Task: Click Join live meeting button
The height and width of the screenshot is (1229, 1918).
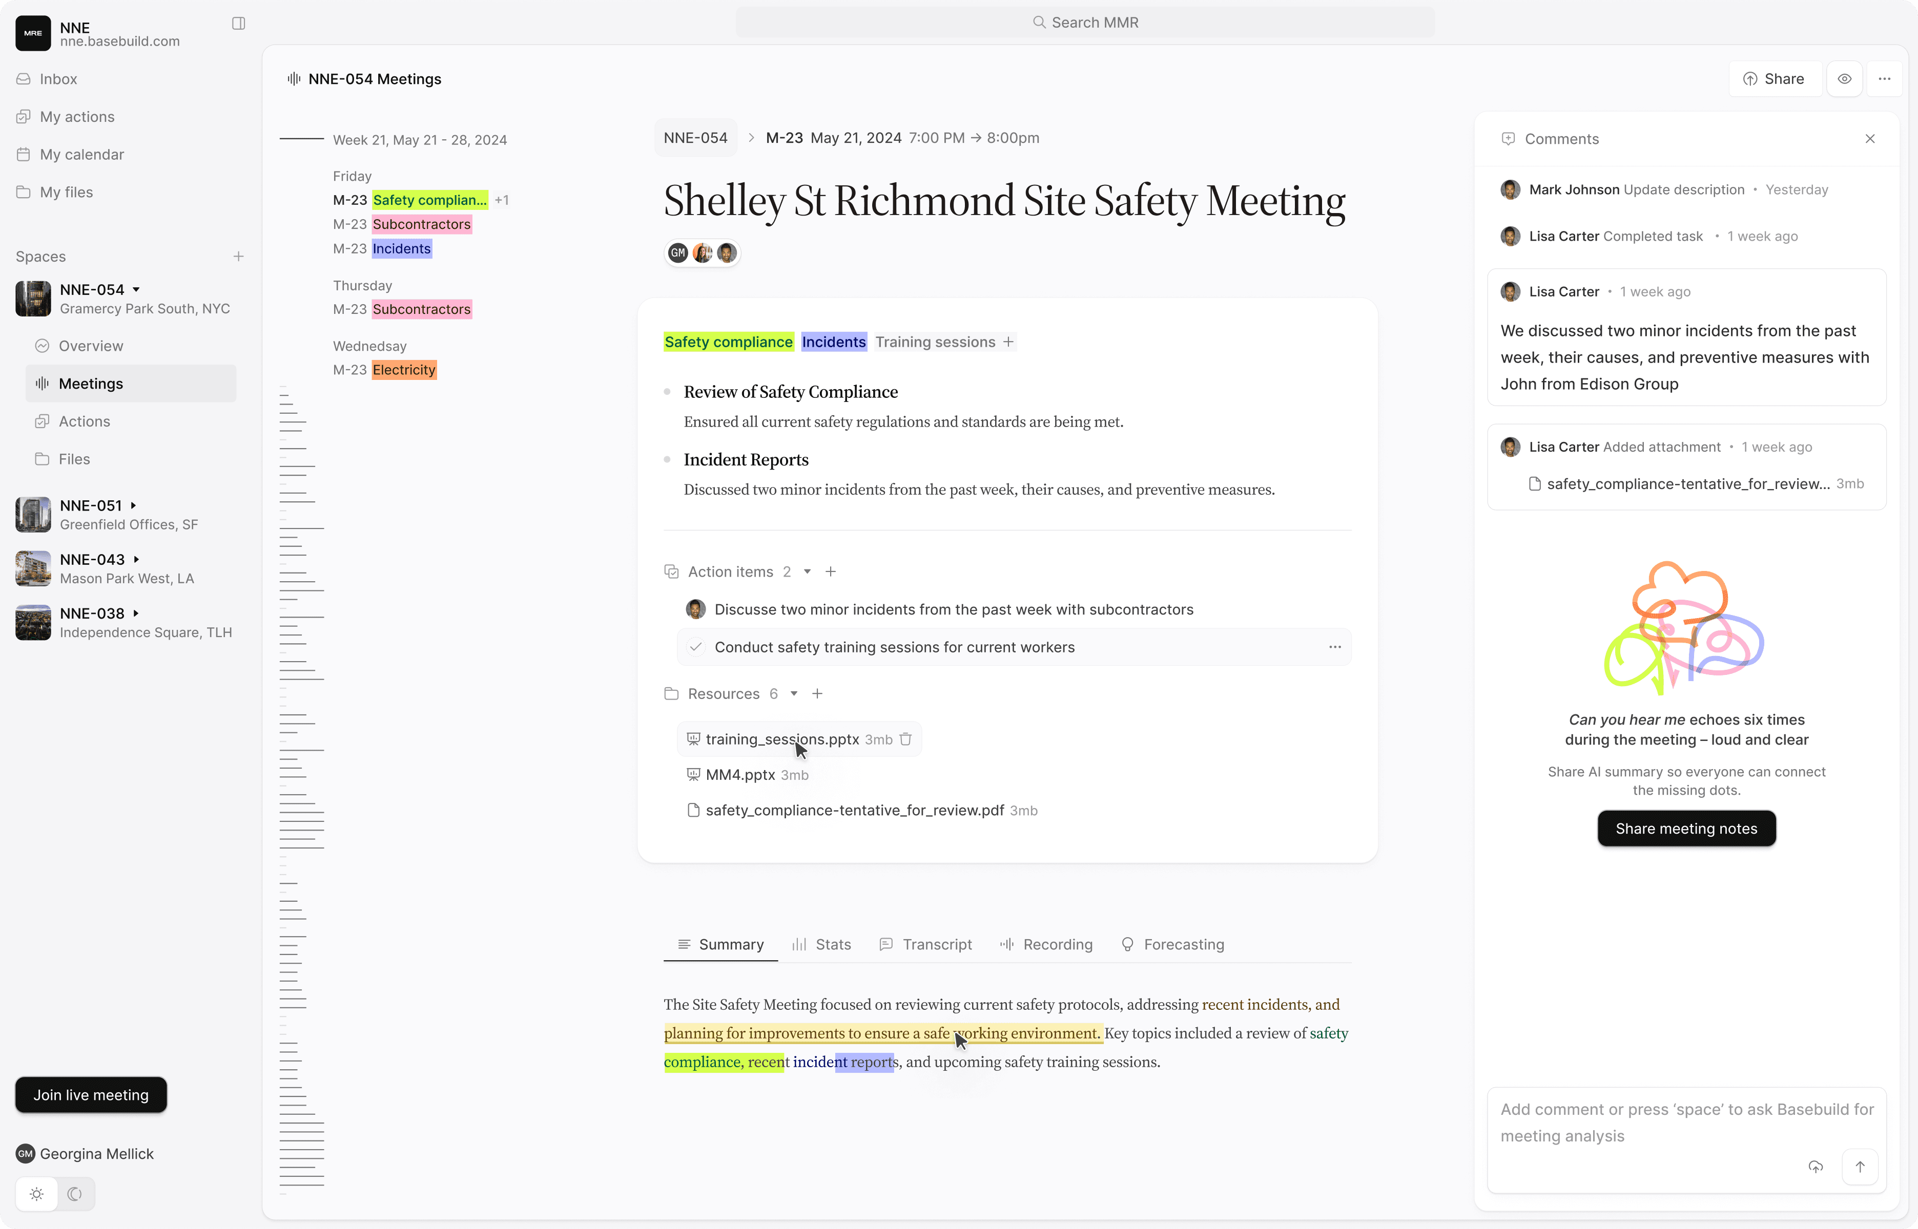Action: [91, 1095]
